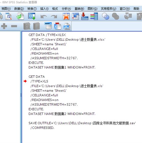Open the Recall recent dialogs icon
Screen dimensions: 142x143
pos(32,16)
